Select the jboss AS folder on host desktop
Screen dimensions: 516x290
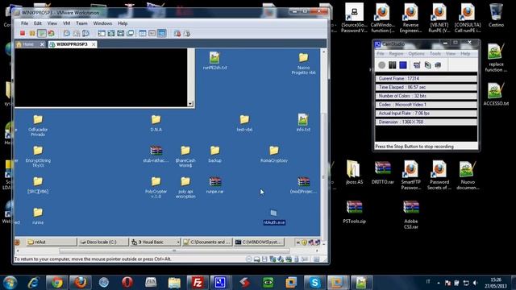coord(354,172)
